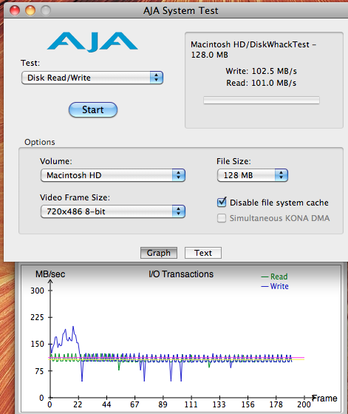Switch to the Graph view tab
The height and width of the screenshot is (414, 348).
pyautogui.click(x=159, y=253)
